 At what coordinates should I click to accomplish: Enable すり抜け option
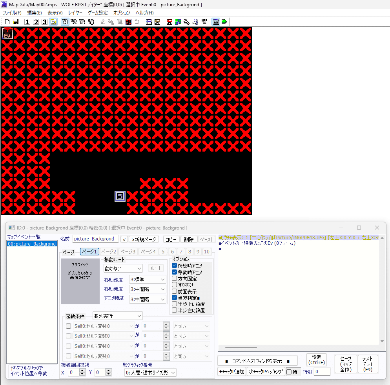(174, 285)
